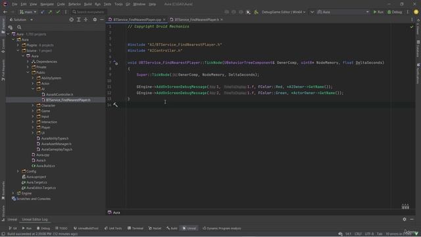This screenshot has height=237, width=421.
Task: Expand the Dependencies node
Action: click(x=28, y=61)
